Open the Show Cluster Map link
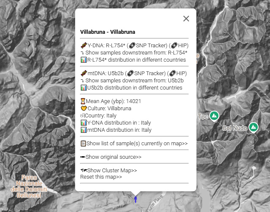The height and width of the screenshot is (212, 270). (112, 170)
